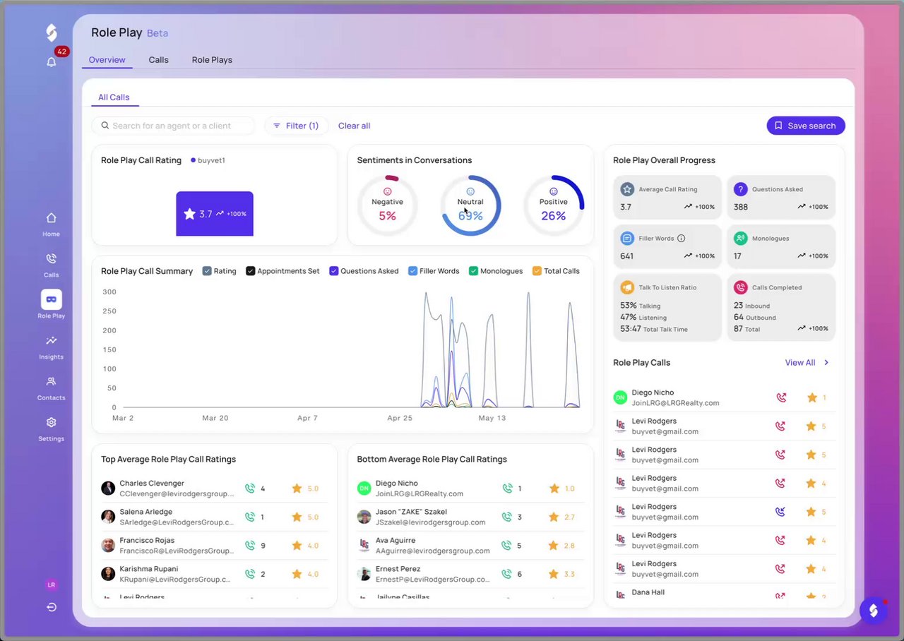Screen dimensions: 904x641
Task: Click the 87 Total calls value
Action: [x=737, y=329]
